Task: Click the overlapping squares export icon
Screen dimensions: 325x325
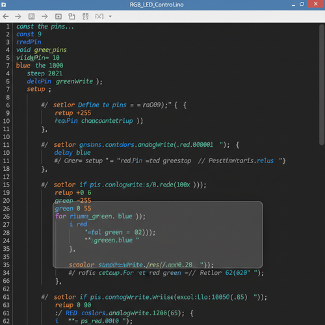Action: tap(71, 16)
